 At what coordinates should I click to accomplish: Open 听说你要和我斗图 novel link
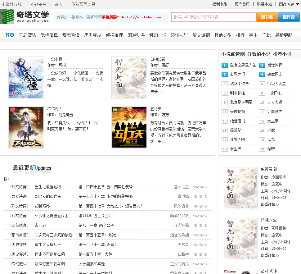[50, 264]
